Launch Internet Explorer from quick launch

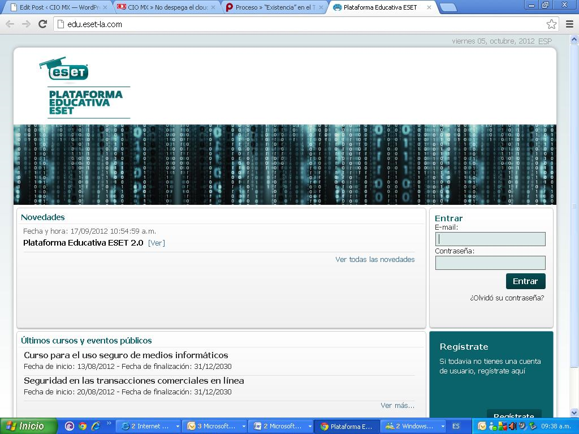click(x=96, y=426)
